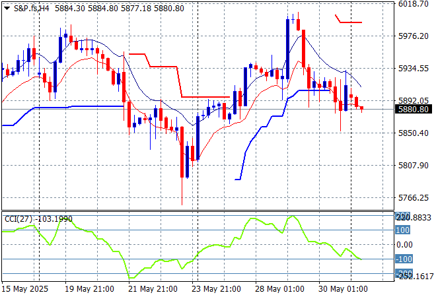Click the 0.00 CCI axis label
Image resolution: width=436 pixels, height=297 pixels.
coord(404,245)
